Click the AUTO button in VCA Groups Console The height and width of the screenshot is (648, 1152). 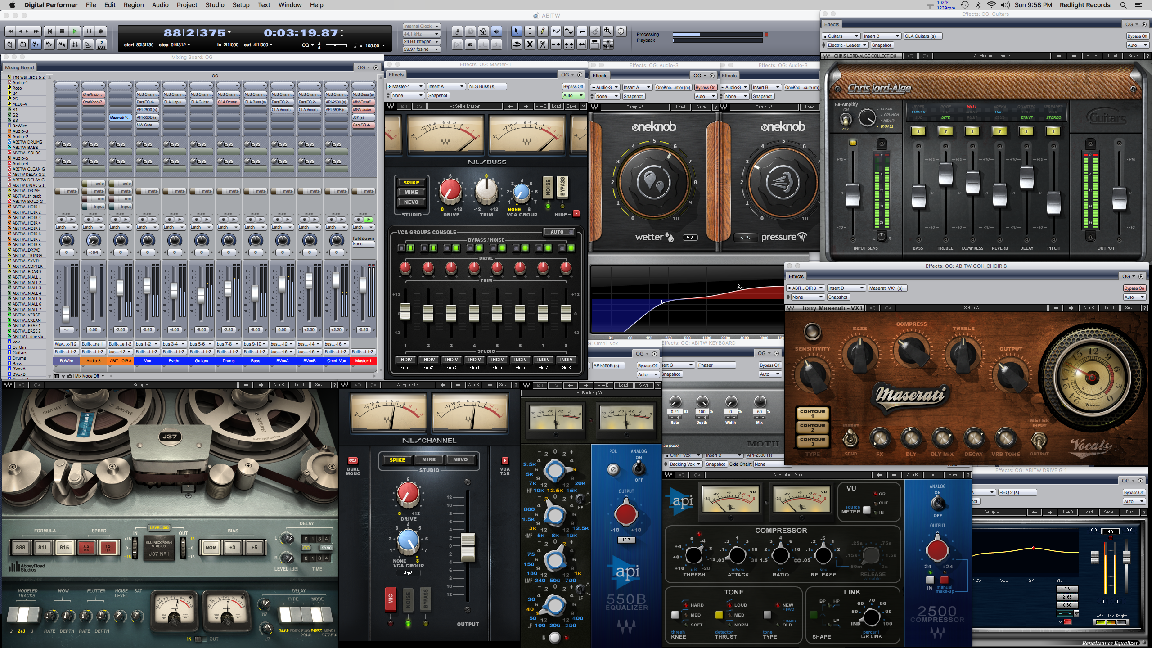559,232
